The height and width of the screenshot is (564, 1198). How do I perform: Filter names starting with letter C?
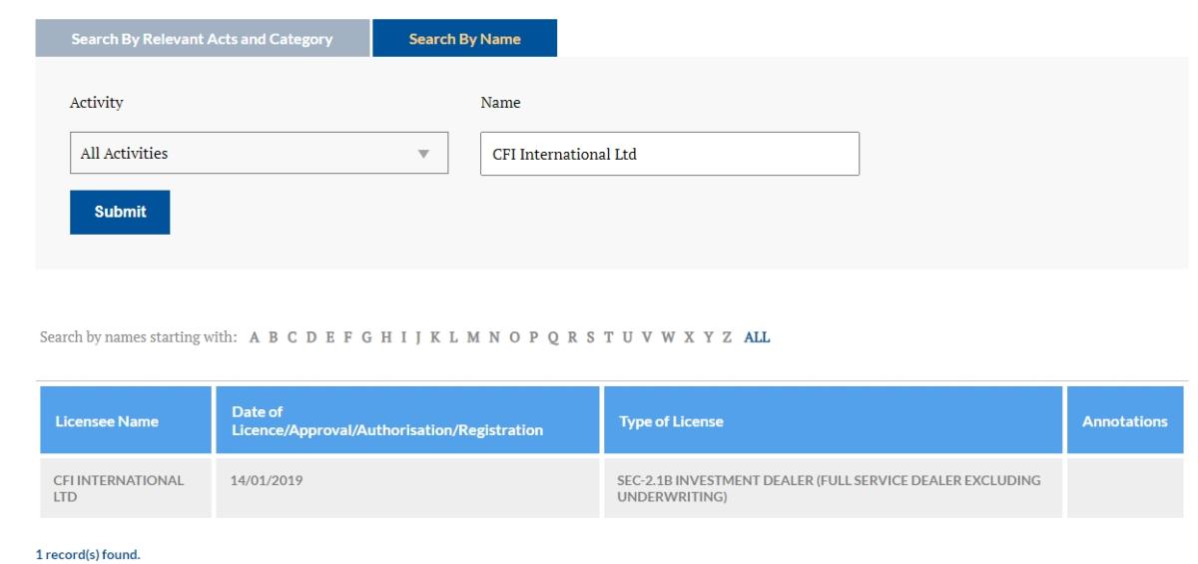(x=292, y=337)
